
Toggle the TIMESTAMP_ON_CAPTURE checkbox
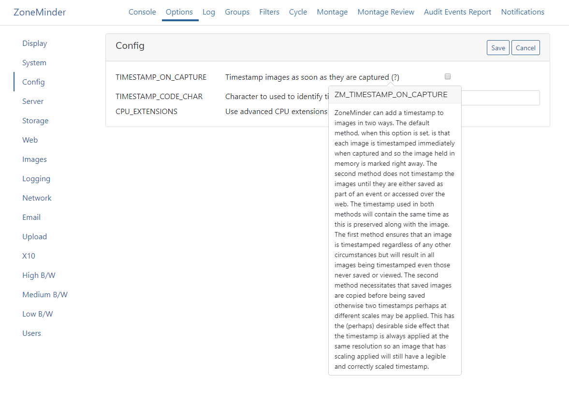tap(448, 76)
